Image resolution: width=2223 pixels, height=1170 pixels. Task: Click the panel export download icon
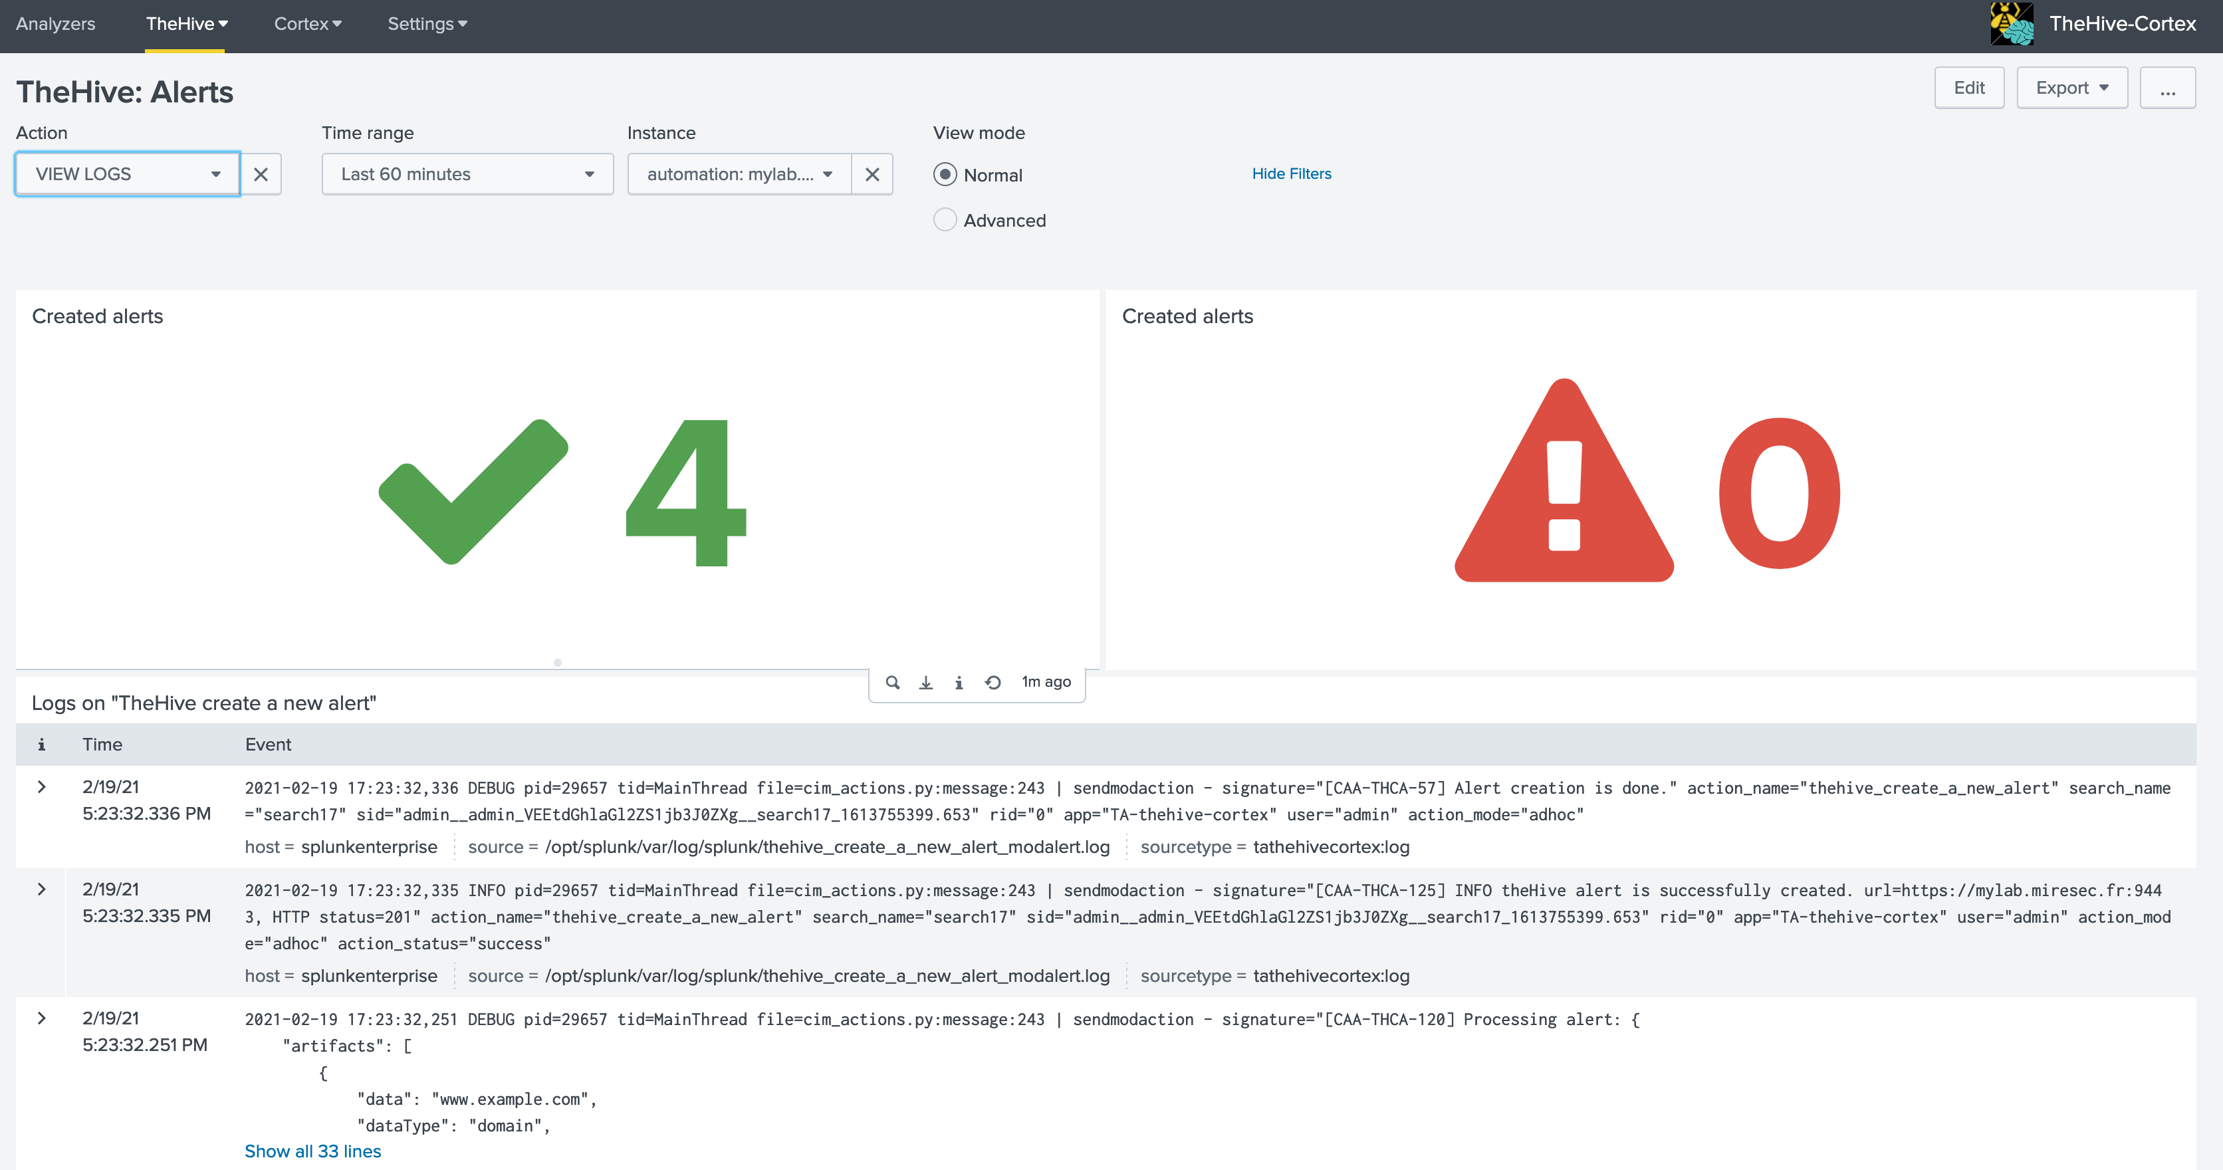tap(925, 683)
